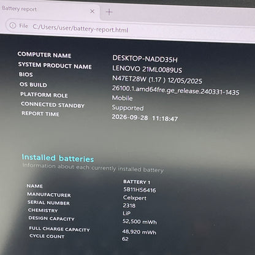Select the SYSTEM PRODUCT NAME label
This screenshot has height=255, width=255.
coord(55,66)
